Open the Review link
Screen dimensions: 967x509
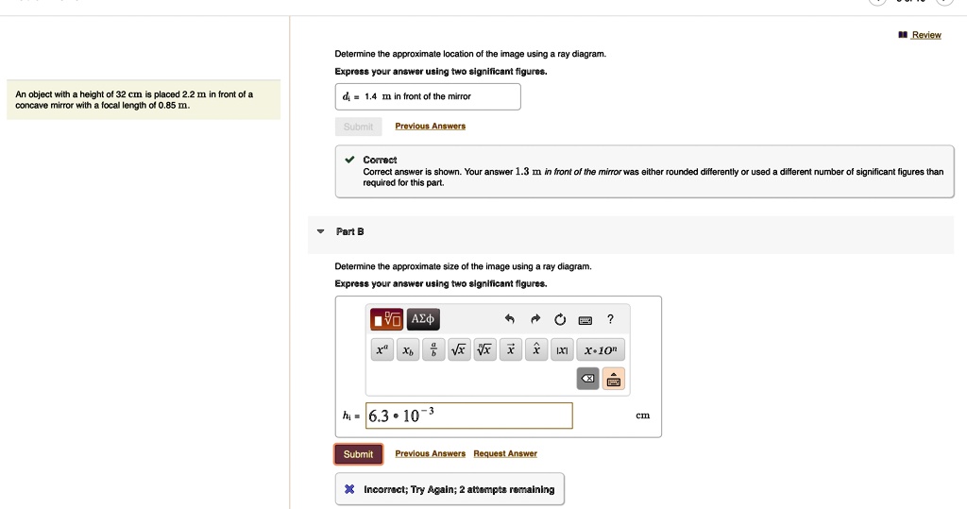tap(925, 35)
